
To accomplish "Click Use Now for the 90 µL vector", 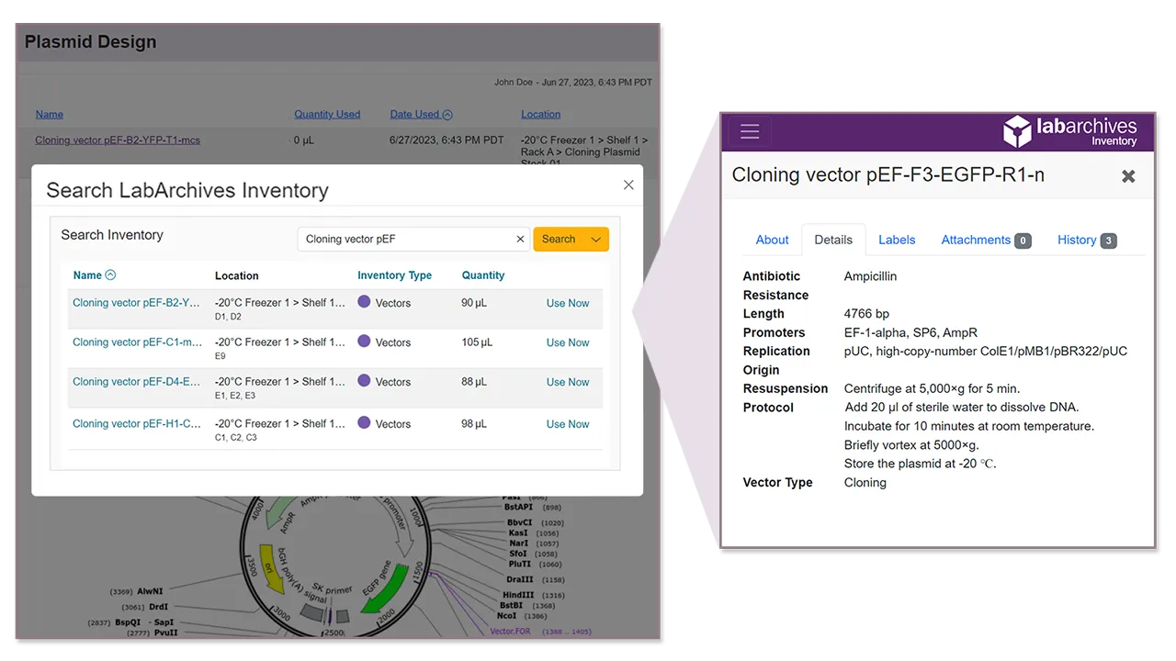I will pyautogui.click(x=568, y=303).
